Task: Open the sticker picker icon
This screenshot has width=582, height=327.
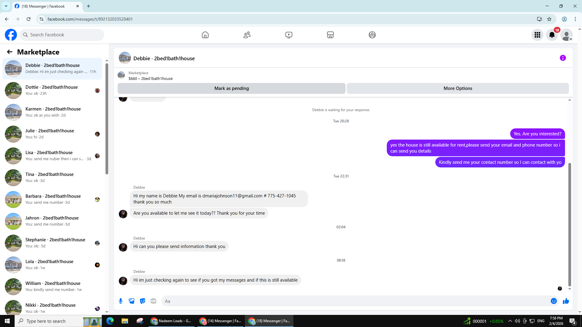Action: click(x=142, y=301)
